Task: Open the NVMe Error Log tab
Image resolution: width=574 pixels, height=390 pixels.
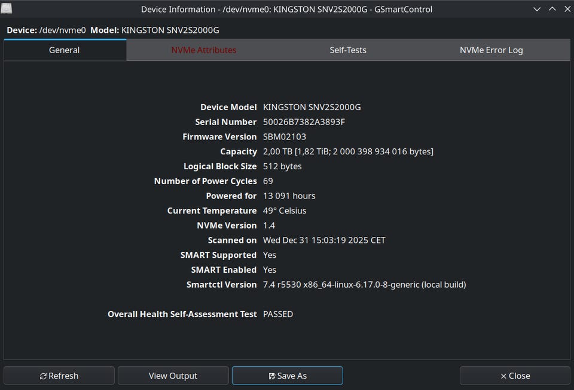Action: 491,50
